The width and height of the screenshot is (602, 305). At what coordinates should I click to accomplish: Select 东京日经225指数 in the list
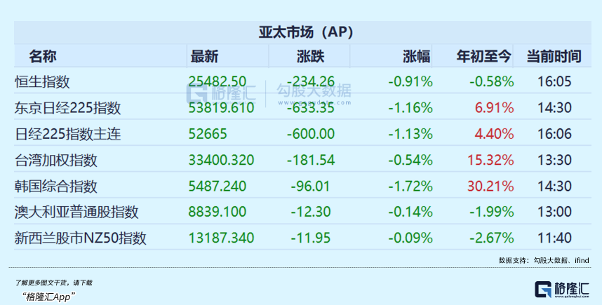[67, 108]
